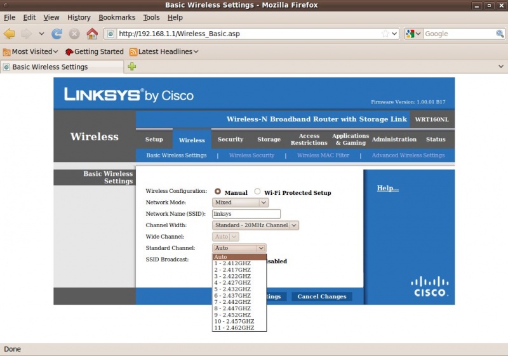The width and height of the screenshot is (508, 356).
Task: Select 11 - 2.462GHZ channel option
Action: click(234, 327)
